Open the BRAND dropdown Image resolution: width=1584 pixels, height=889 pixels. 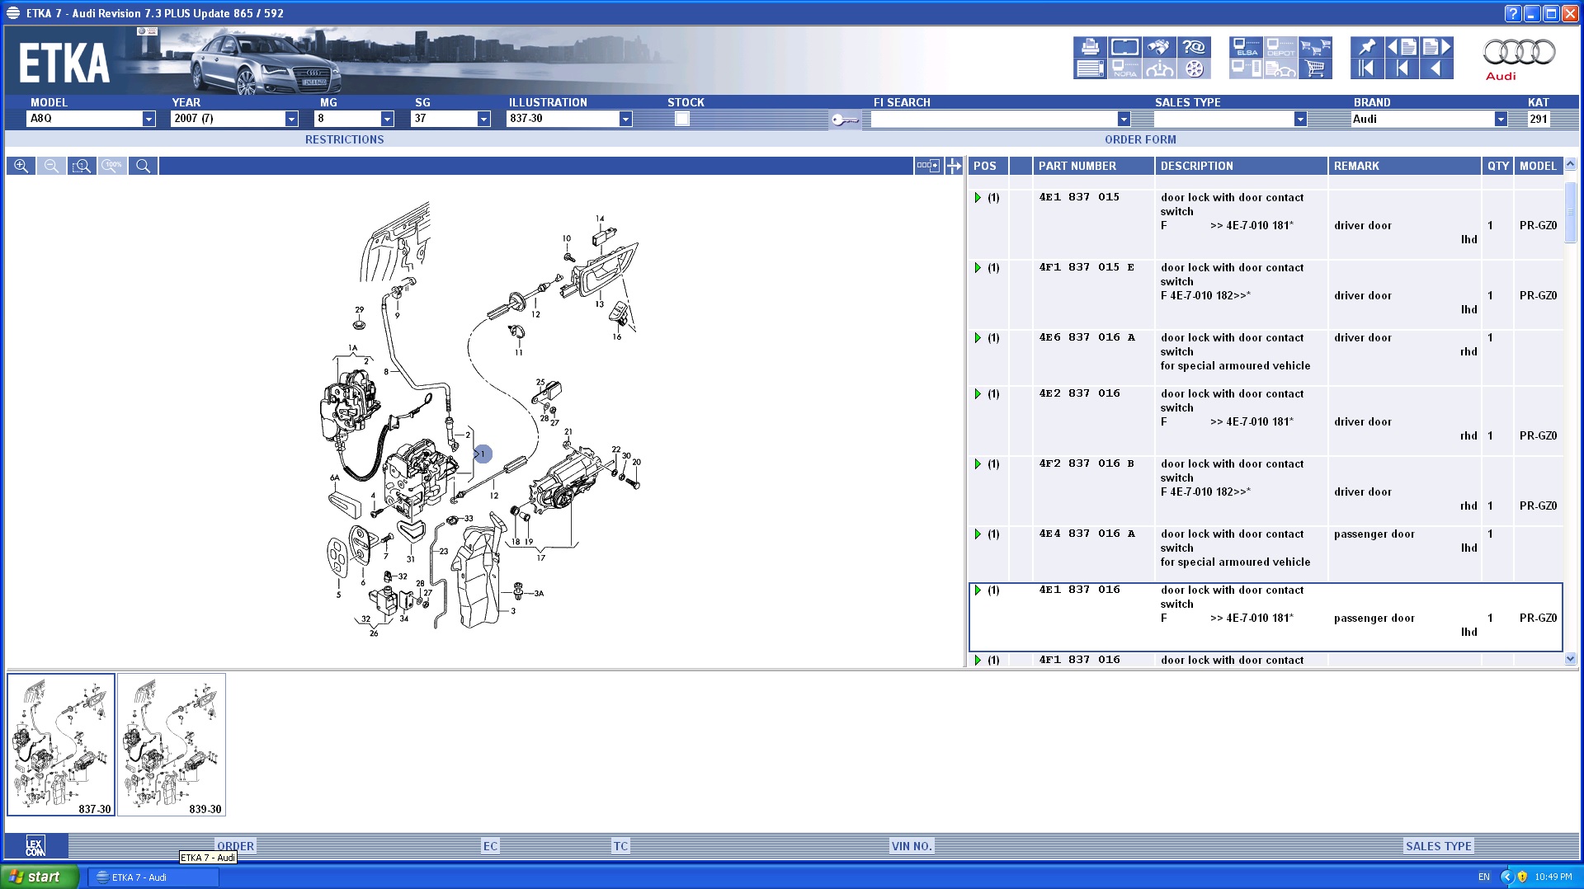[1501, 119]
